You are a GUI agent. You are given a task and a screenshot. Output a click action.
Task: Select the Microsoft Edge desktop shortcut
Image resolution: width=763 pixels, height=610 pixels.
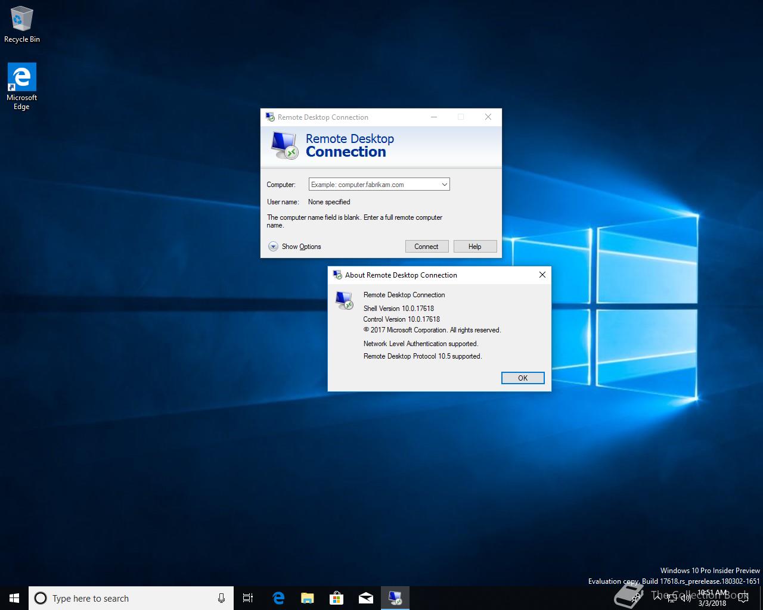tap(21, 87)
